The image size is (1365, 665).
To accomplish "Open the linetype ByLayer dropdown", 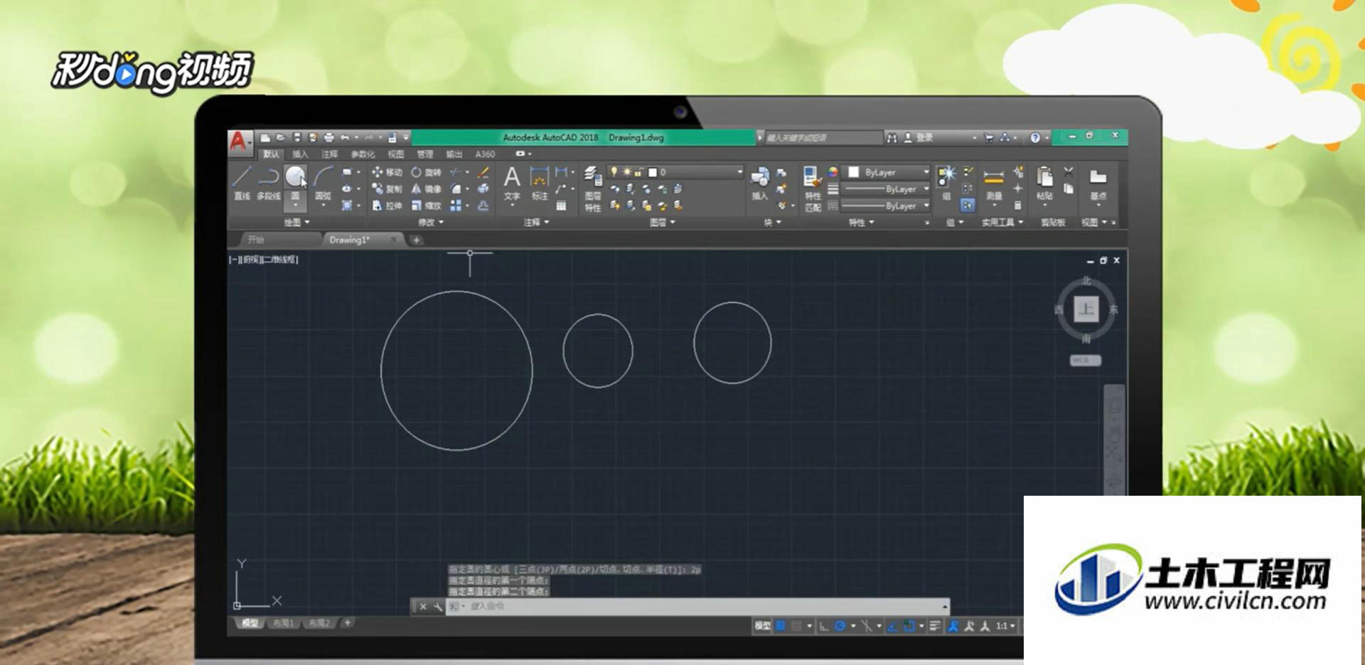I will point(886,206).
